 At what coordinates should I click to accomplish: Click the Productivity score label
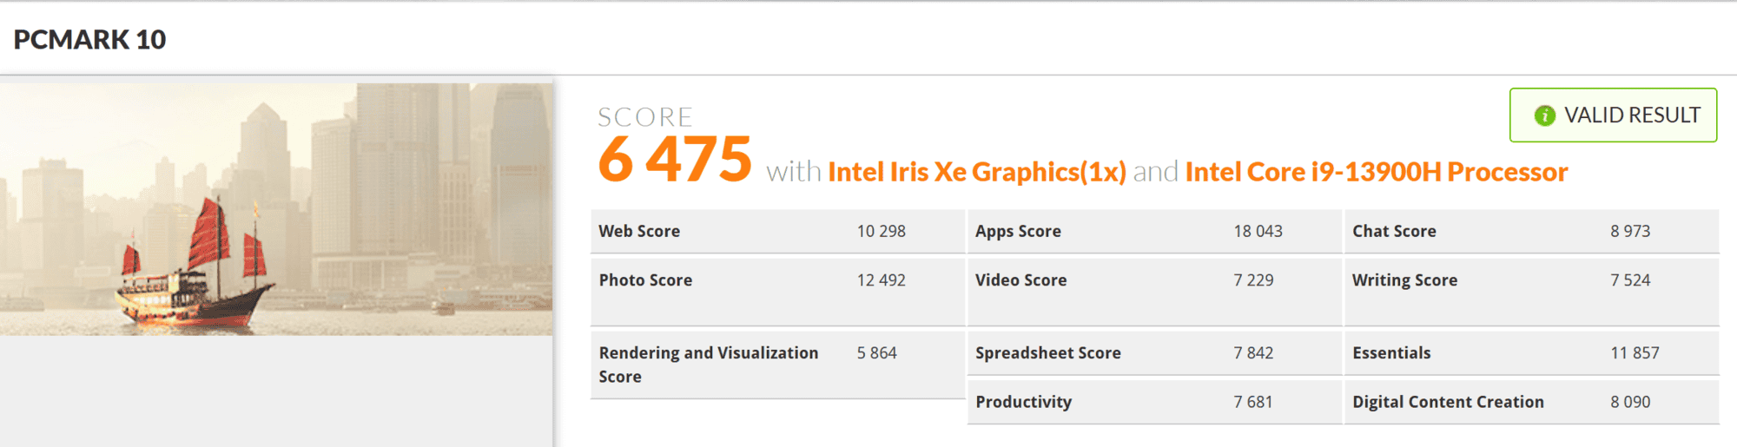pyautogui.click(x=1023, y=402)
